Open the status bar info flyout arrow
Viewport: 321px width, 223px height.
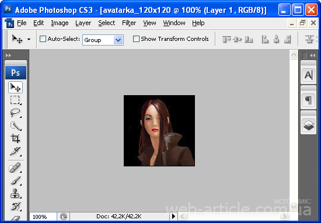tap(173, 216)
